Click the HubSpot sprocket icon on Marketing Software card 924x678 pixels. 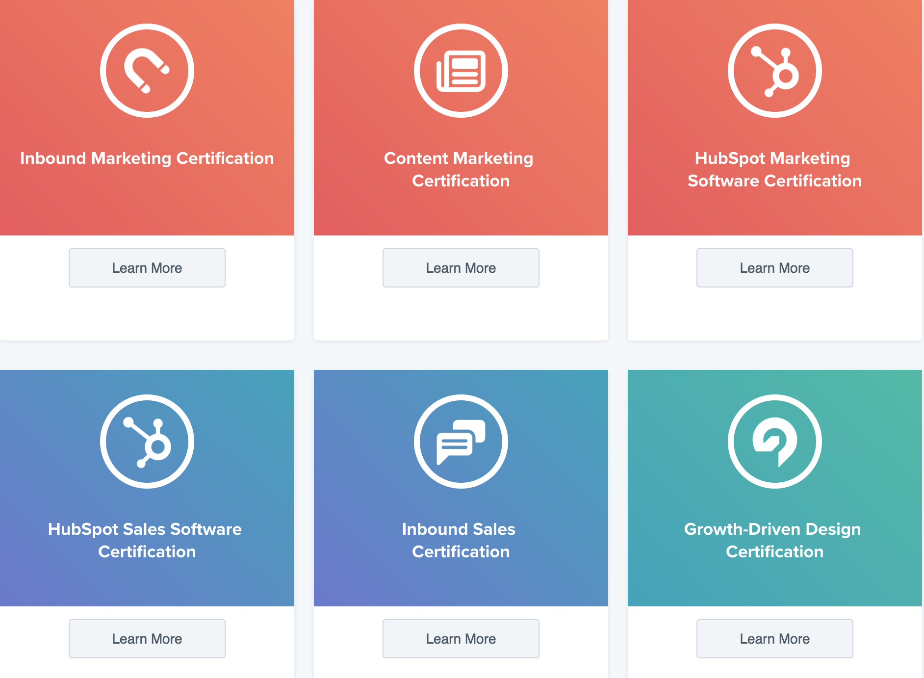tap(775, 71)
